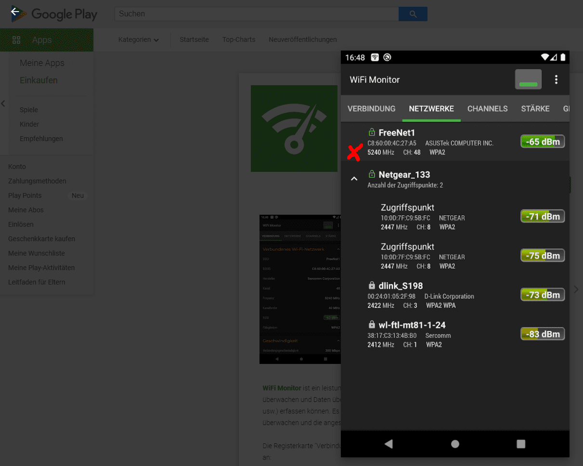The width and height of the screenshot is (583, 466).
Task: Click the Apps grid icon
Action: [x=16, y=40]
